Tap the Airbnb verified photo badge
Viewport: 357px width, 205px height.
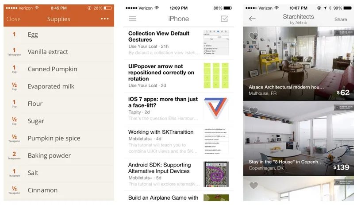tap(344, 32)
